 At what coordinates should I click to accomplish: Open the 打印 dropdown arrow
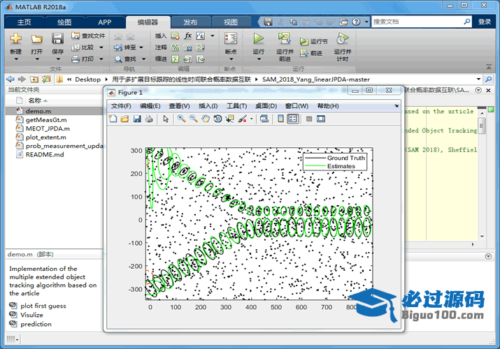(101, 59)
